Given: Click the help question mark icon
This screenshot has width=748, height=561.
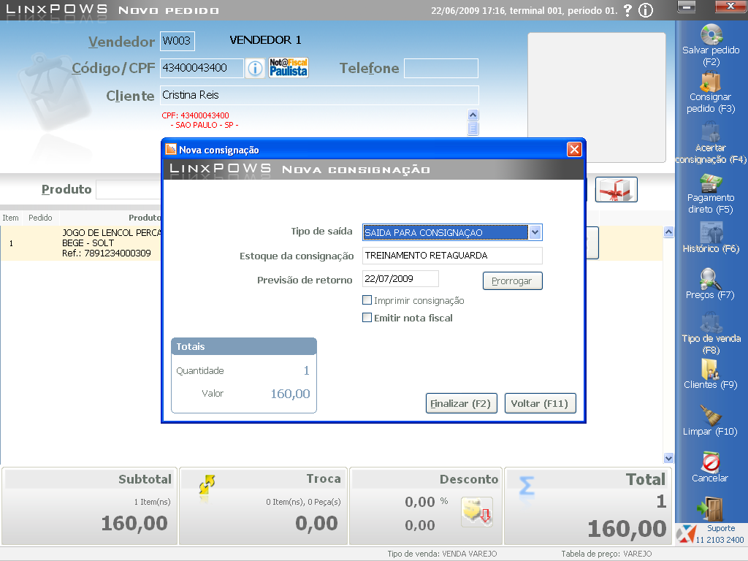Looking at the screenshot, I should coord(627,10).
